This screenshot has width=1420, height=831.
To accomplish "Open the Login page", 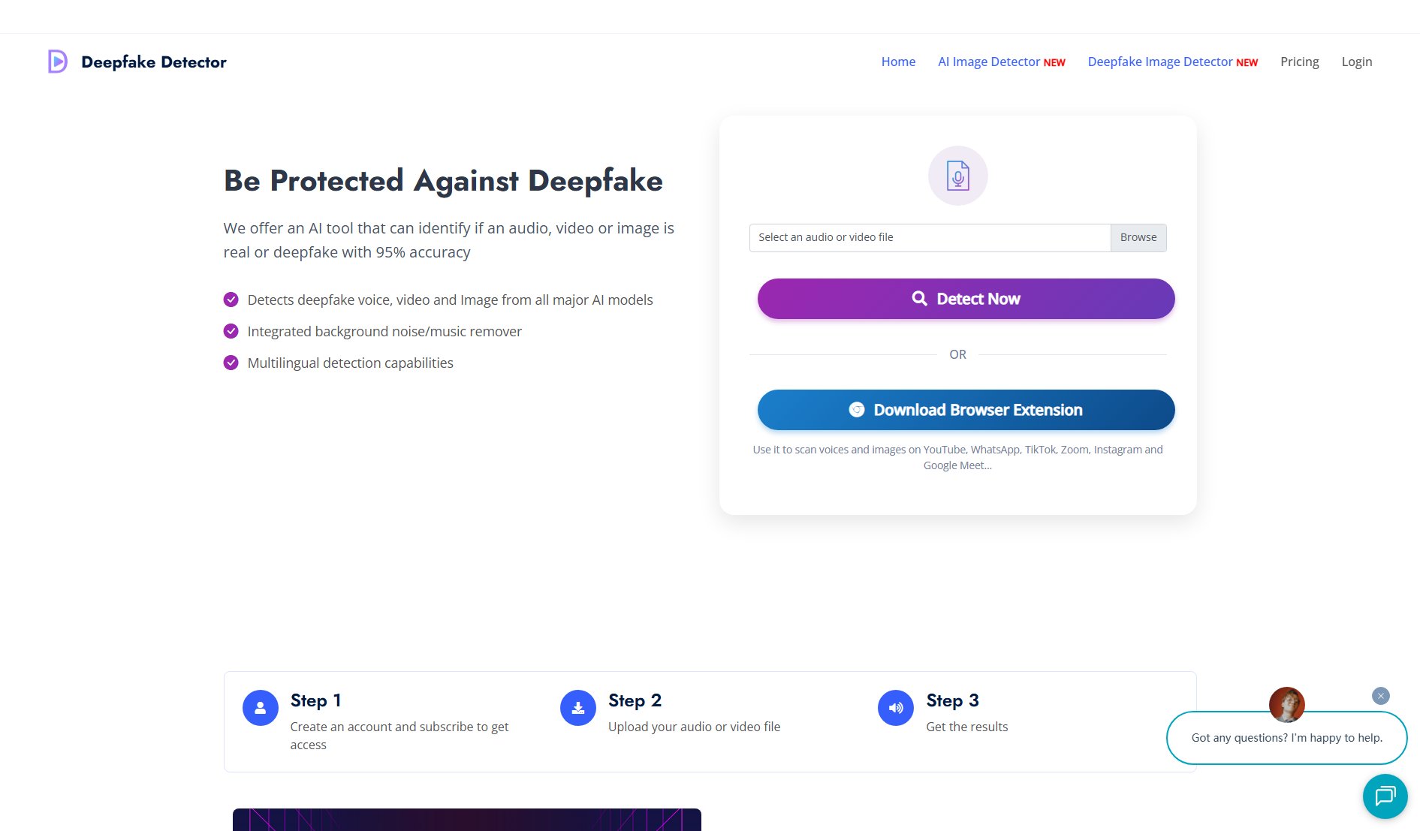I will [x=1356, y=62].
